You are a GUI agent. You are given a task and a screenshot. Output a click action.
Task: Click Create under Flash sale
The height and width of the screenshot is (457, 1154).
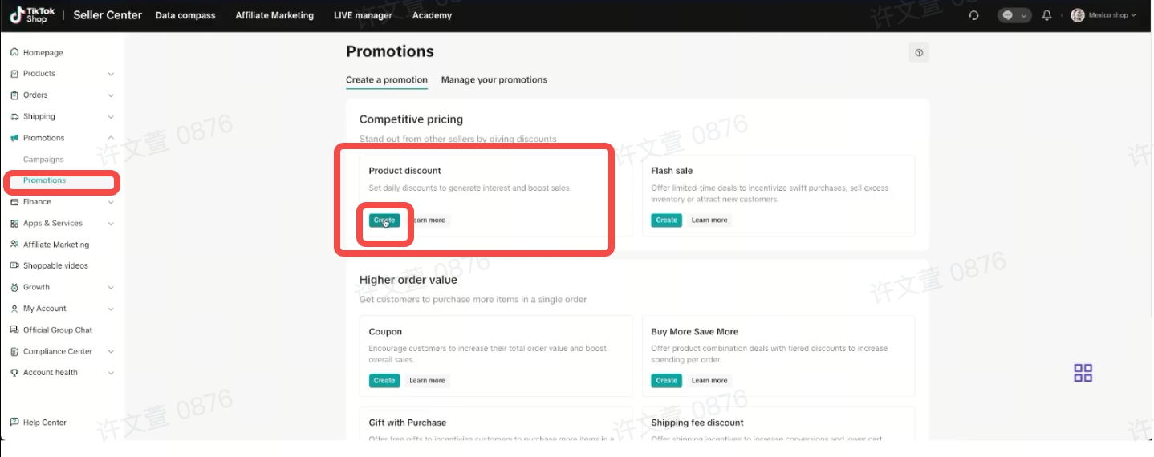tap(667, 220)
